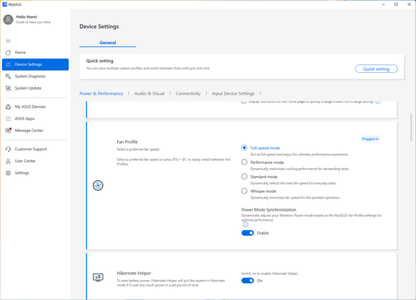
Task: Collapse sidebar with hamburger menu icon
Action: coord(8,41)
